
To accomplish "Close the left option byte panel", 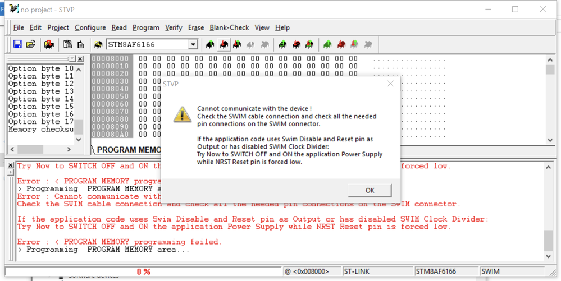I will tap(80, 59).
